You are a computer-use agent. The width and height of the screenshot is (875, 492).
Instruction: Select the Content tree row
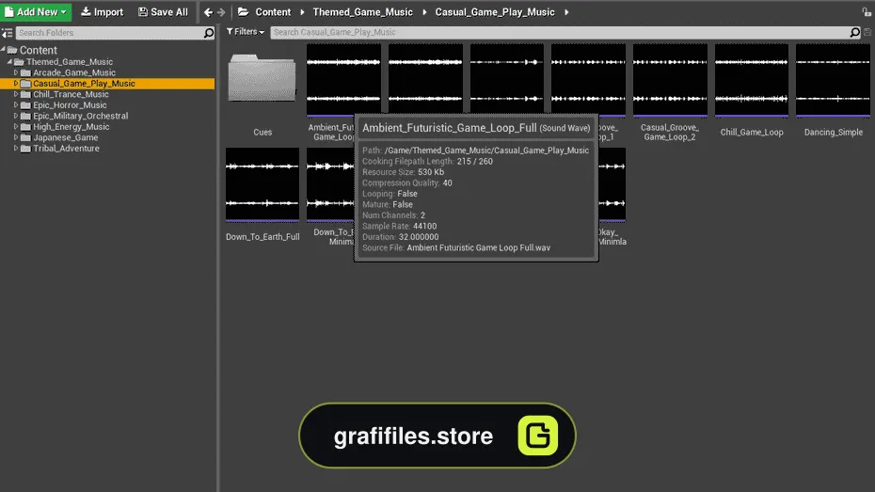tap(107, 50)
